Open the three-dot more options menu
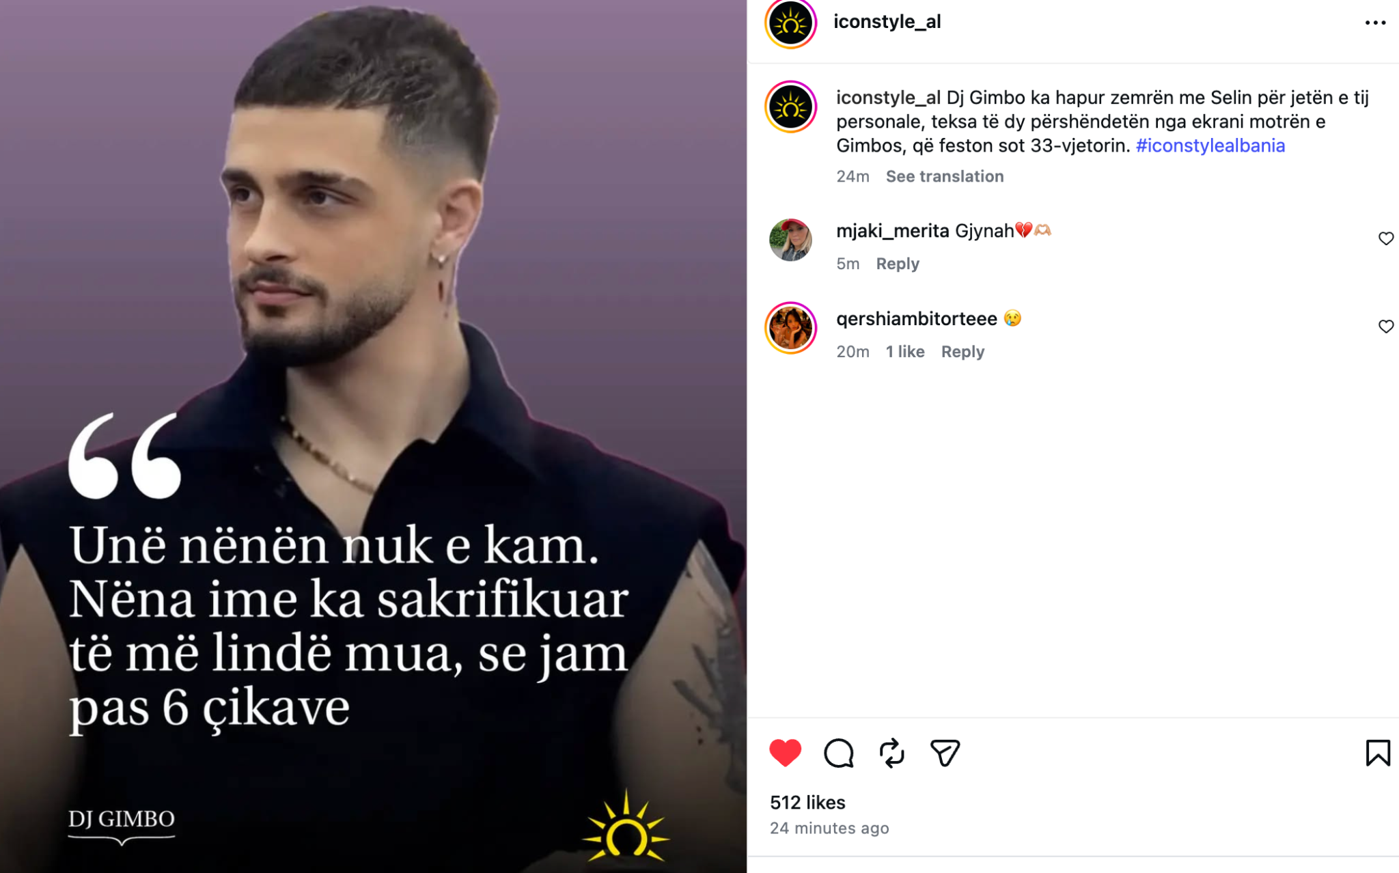Image resolution: width=1399 pixels, height=873 pixels. (1375, 23)
